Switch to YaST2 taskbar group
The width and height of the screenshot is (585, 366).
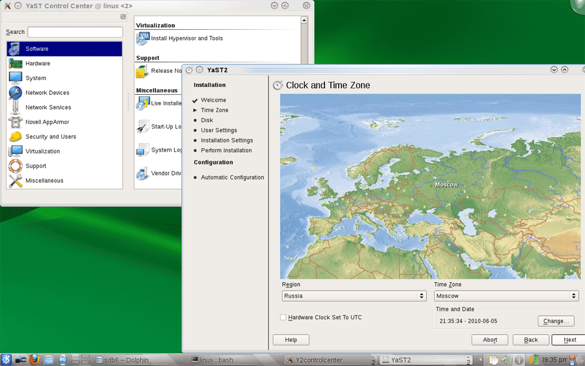(x=426, y=360)
